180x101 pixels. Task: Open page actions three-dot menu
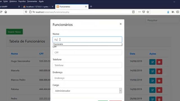139,12
